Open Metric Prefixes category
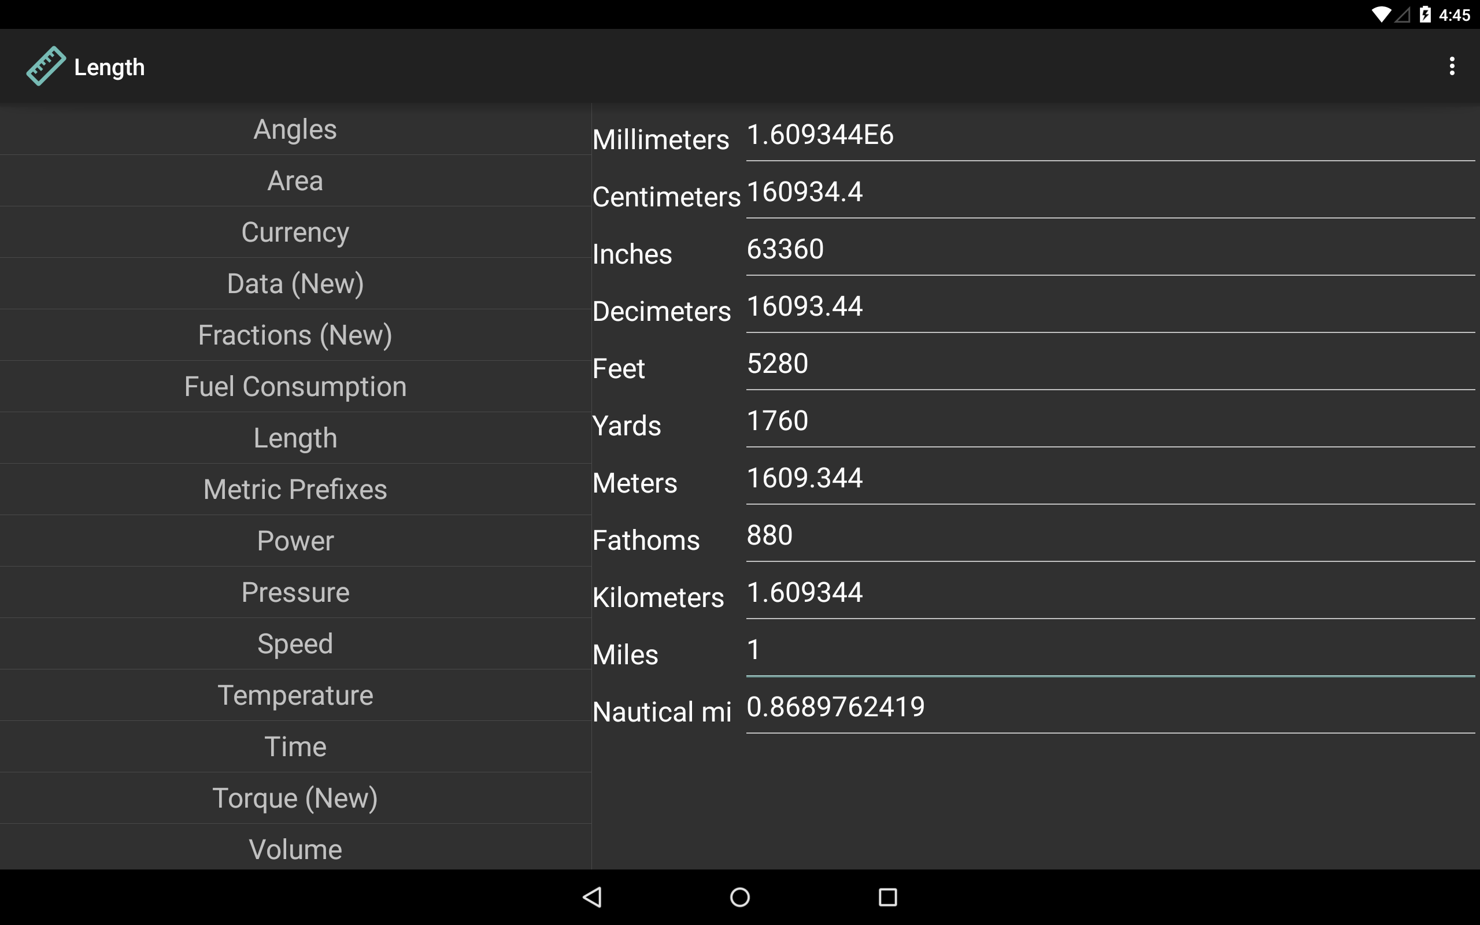 click(295, 489)
